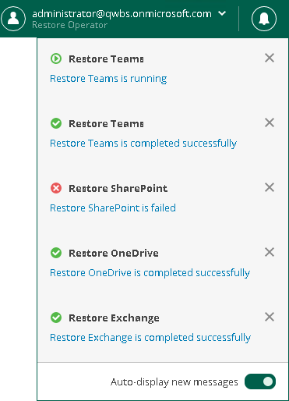
Task: Open 'Restore Teams is running' link
Action: tap(108, 79)
